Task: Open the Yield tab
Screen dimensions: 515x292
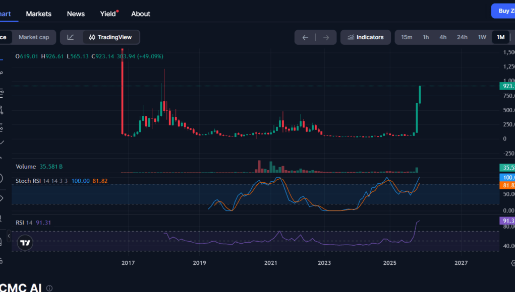Action: (x=108, y=14)
